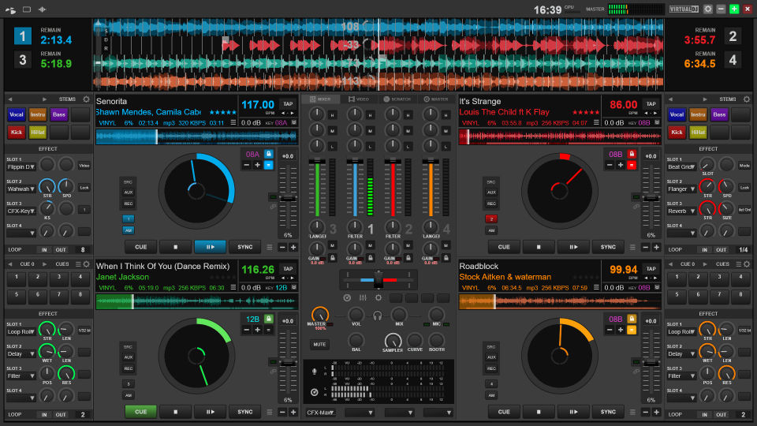The width and height of the screenshot is (757, 426).
Task: Click the CUE button on deck 2
Action: (x=504, y=247)
